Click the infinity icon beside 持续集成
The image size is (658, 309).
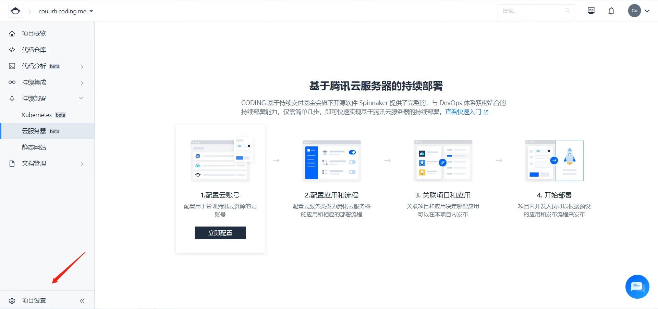[12, 82]
